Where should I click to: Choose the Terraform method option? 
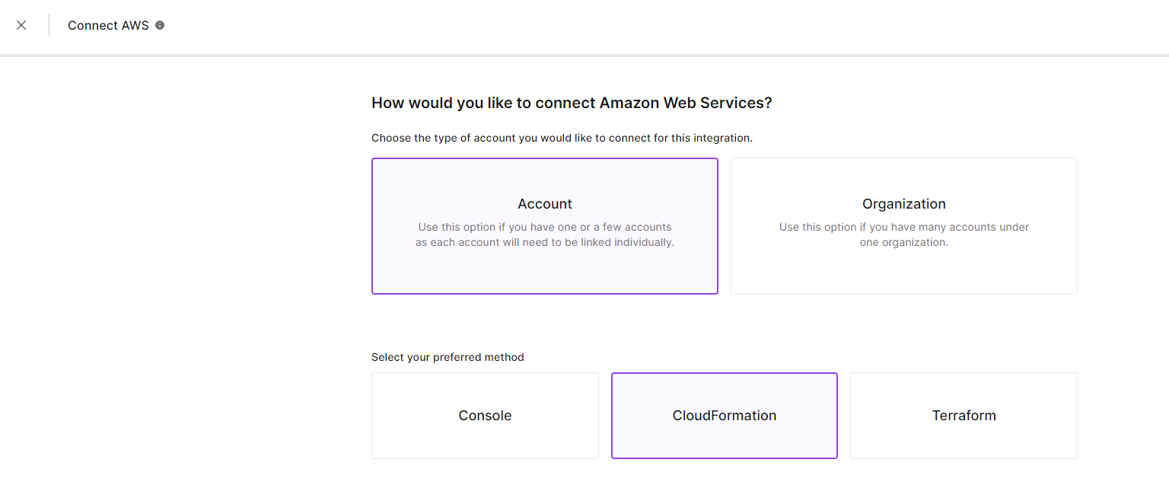click(x=964, y=416)
